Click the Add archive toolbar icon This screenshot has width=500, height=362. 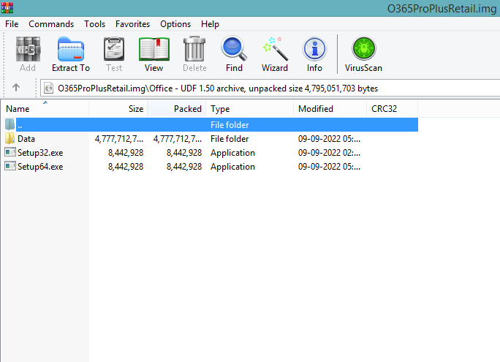pos(28,50)
